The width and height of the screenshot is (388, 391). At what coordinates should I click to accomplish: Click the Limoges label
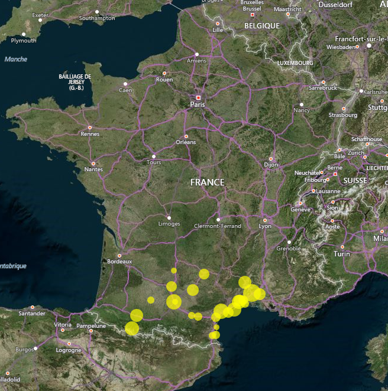[169, 224]
